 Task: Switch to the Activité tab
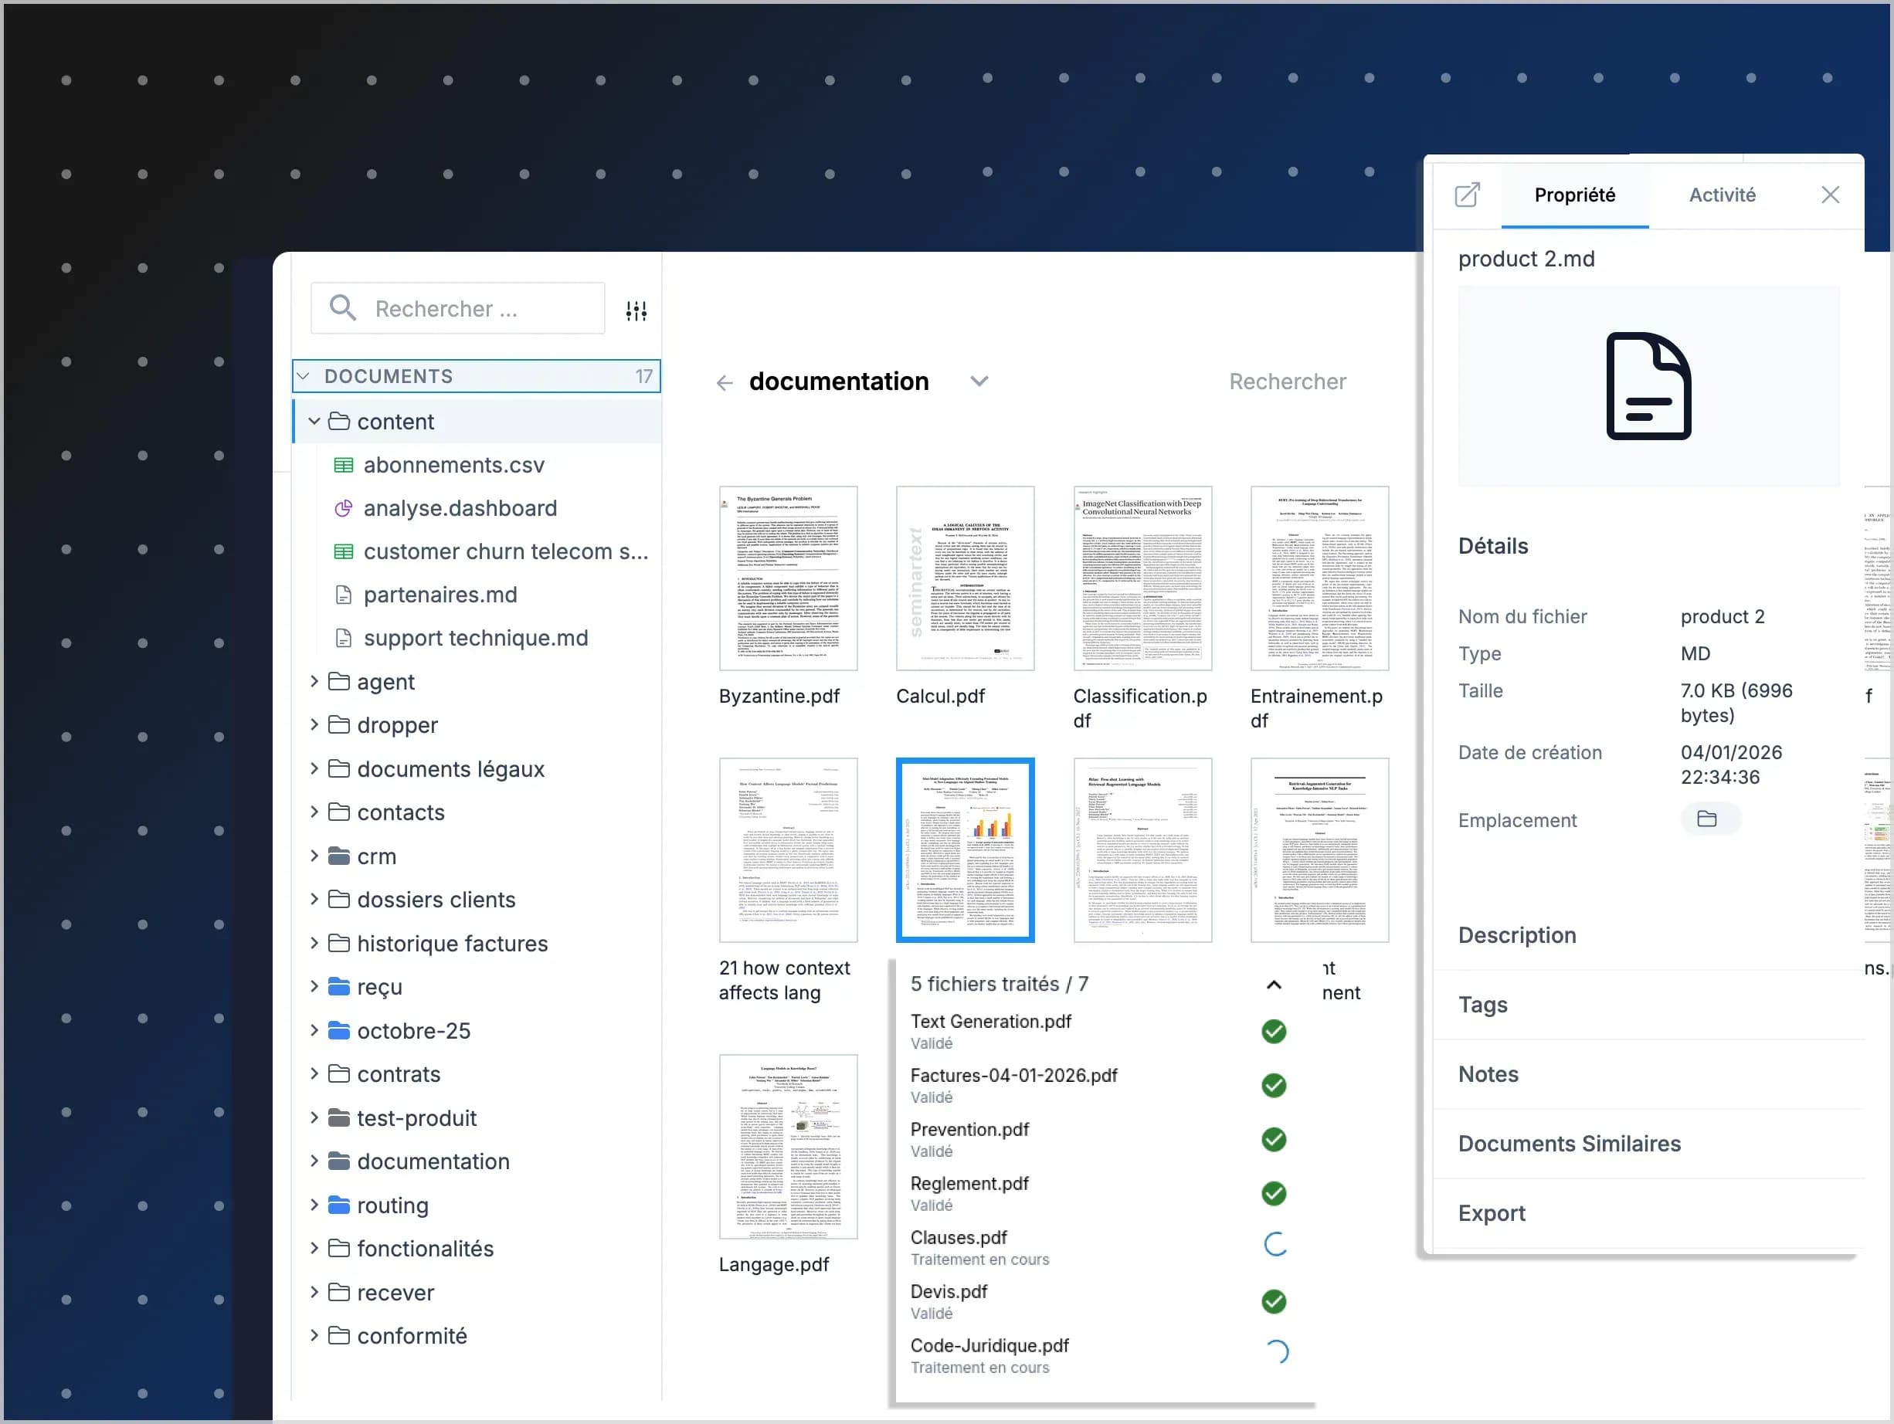[x=1721, y=195]
